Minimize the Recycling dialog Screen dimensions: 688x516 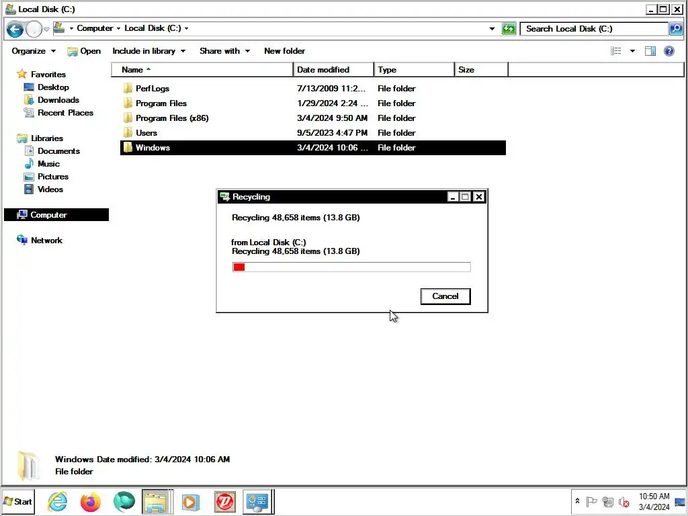point(453,197)
